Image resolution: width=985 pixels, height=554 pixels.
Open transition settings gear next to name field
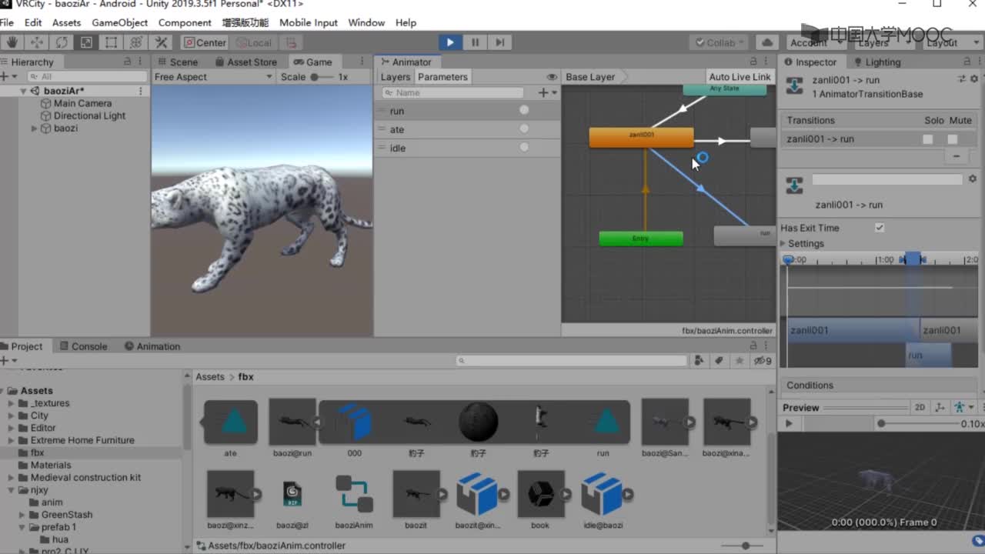[x=973, y=179]
